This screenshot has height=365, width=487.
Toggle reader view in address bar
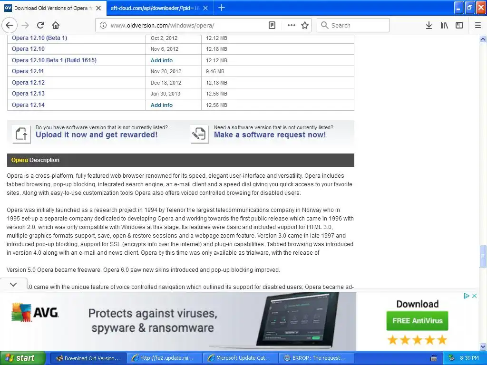pyautogui.click(x=272, y=25)
